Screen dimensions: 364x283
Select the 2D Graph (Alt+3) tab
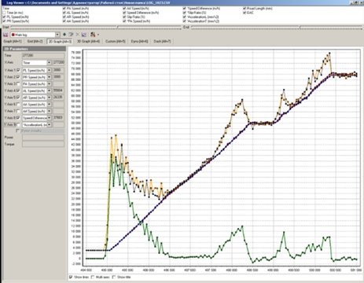point(61,42)
